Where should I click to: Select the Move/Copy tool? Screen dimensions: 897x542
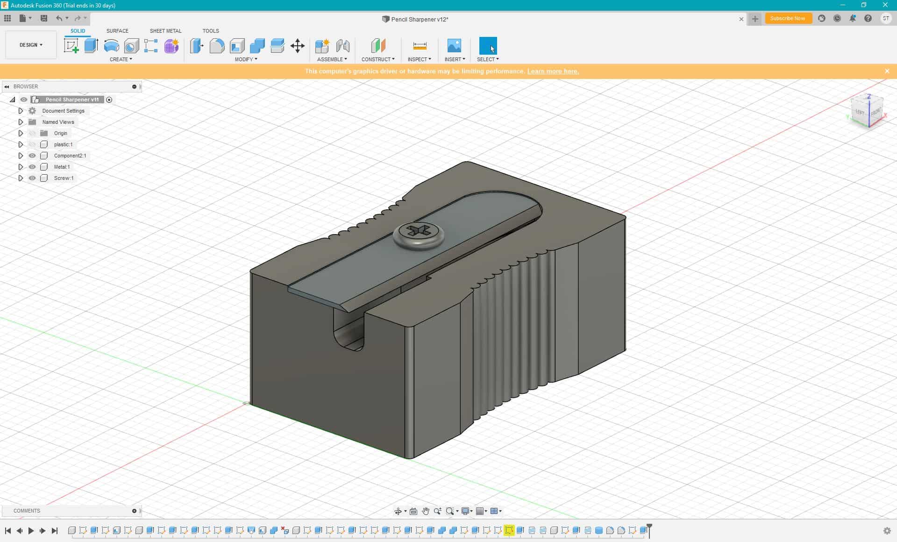coord(297,46)
